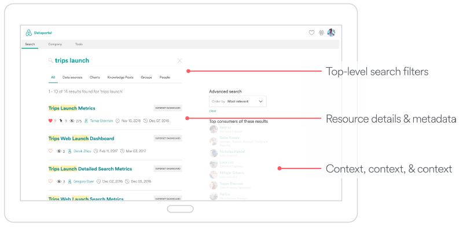
Task: Like the Trips Web Launch Dashboard result
Action: pos(50,151)
